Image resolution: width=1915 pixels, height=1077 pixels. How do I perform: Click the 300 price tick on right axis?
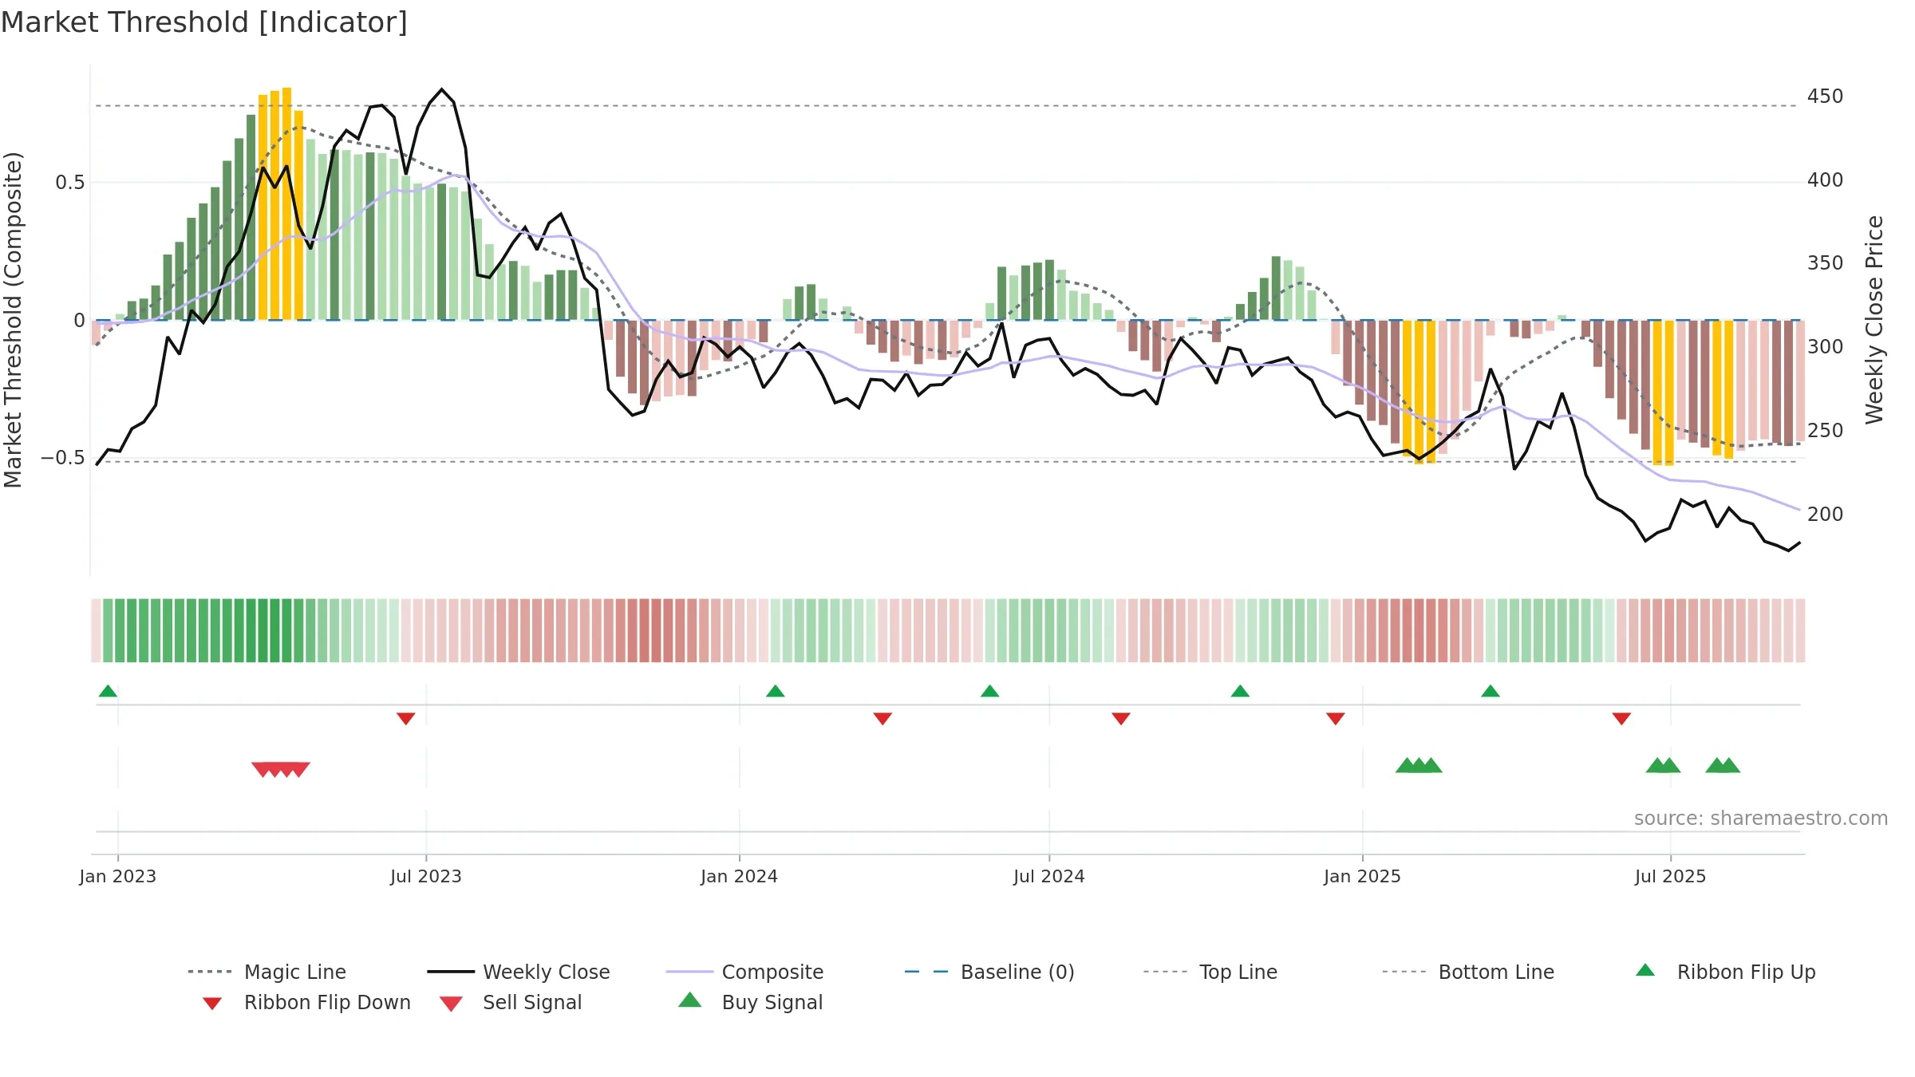pyautogui.click(x=1826, y=347)
